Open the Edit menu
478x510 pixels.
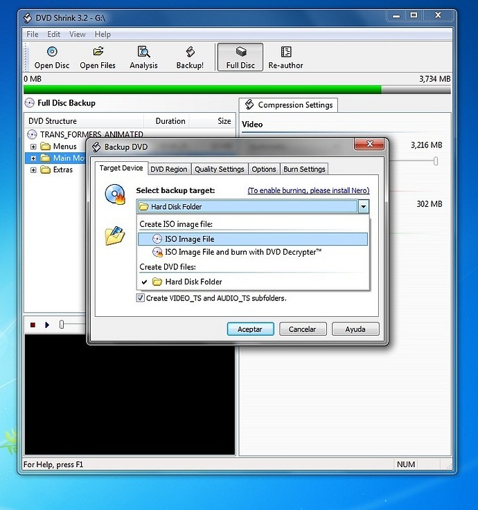(x=54, y=34)
